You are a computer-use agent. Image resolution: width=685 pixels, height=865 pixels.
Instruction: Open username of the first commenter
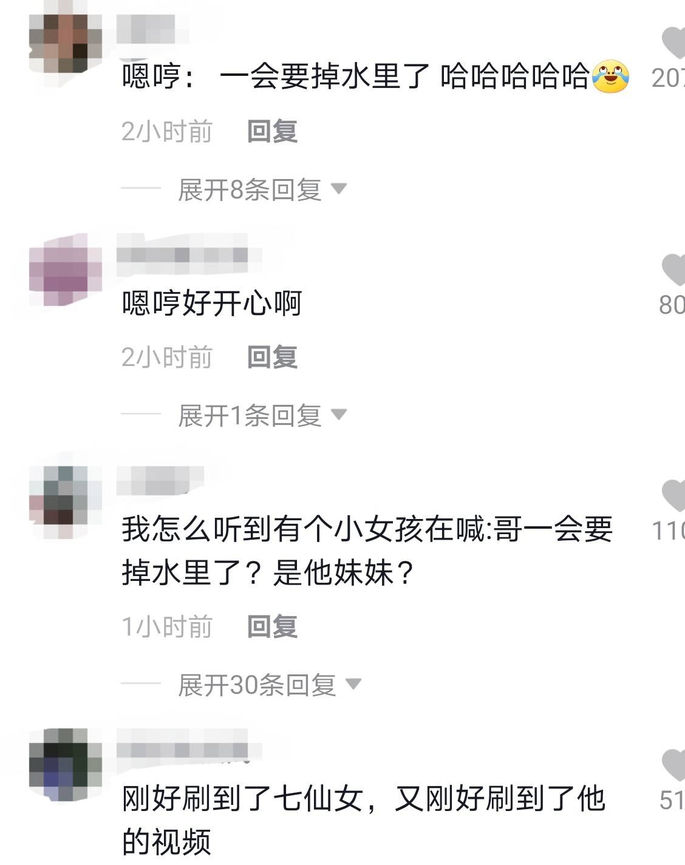[146, 28]
